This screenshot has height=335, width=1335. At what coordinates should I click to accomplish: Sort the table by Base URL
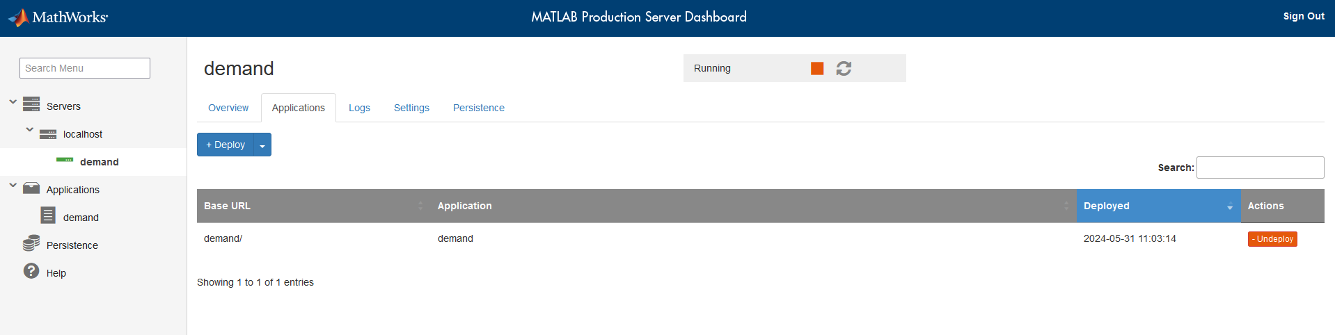(x=313, y=206)
